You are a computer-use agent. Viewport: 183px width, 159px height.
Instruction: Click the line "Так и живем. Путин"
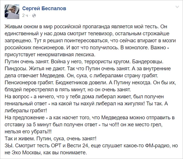(50, 139)
